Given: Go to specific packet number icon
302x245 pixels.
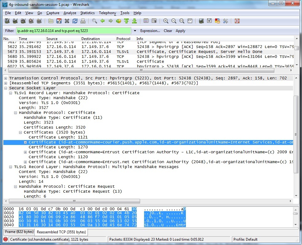Looking at the screenshot, I should tap(119, 21).
